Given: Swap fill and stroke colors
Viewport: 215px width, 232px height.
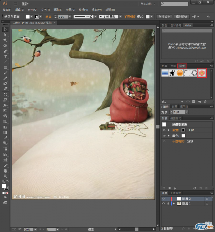Looking at the screenshot, I should [8, 181].
